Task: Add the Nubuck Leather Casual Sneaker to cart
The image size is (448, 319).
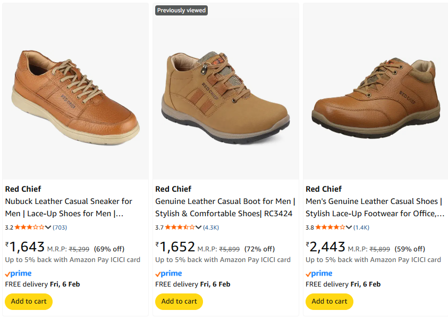Action: click(29, 301)
